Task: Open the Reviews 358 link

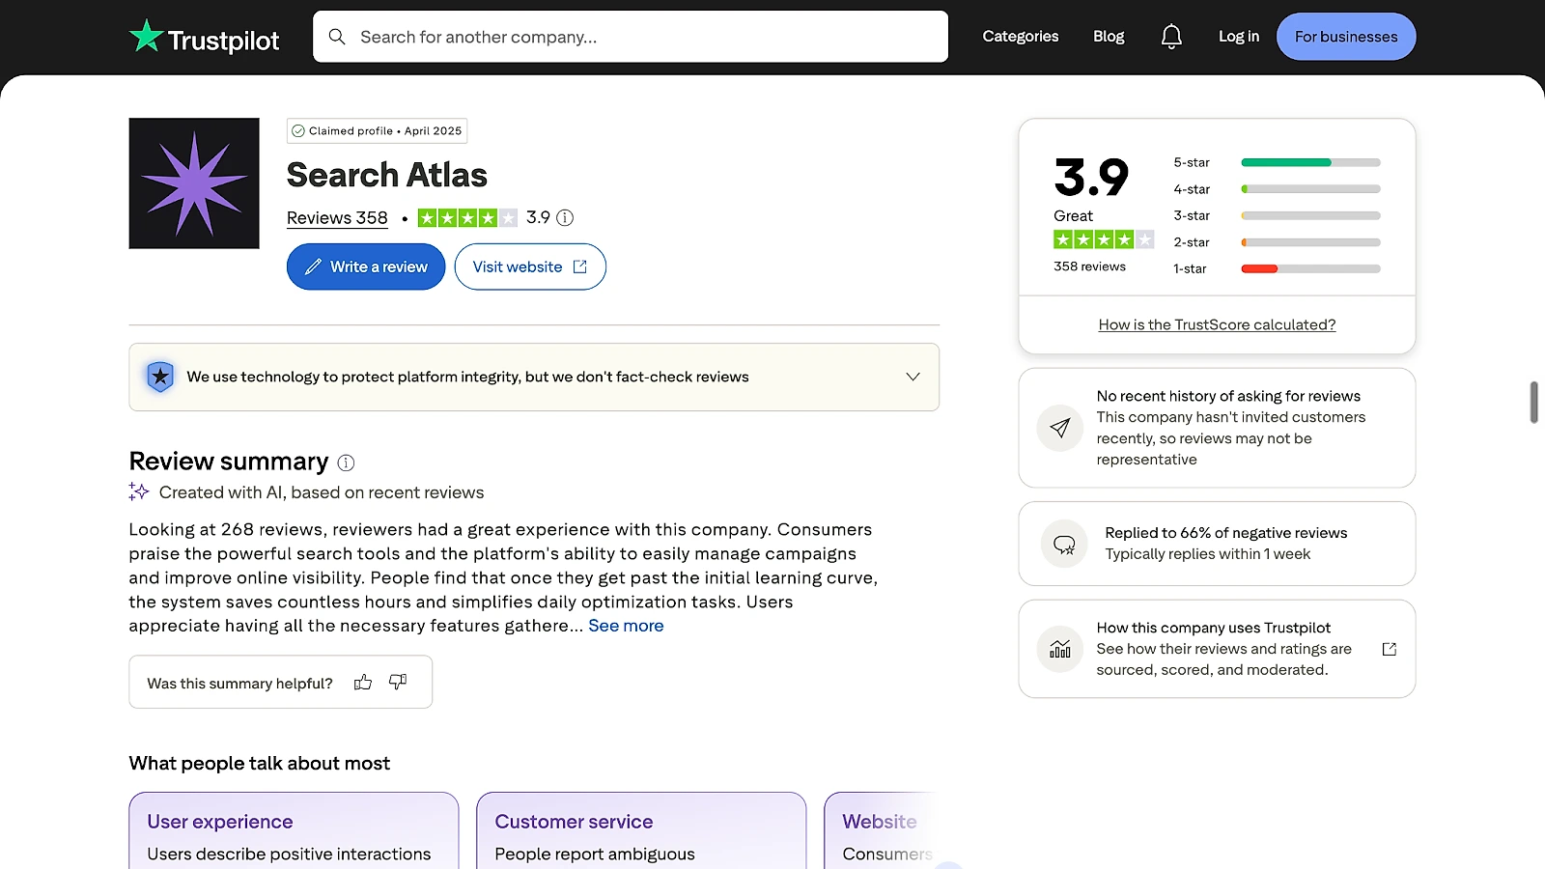Action: coord(337,218)
